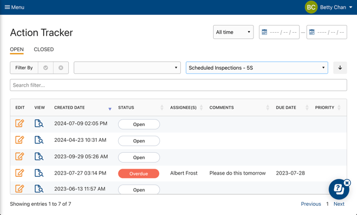The height and width of the screenshot is (215, 357).
Task: Sort by ASSIGNEE(S) column
Action: [x=201, y=107]
